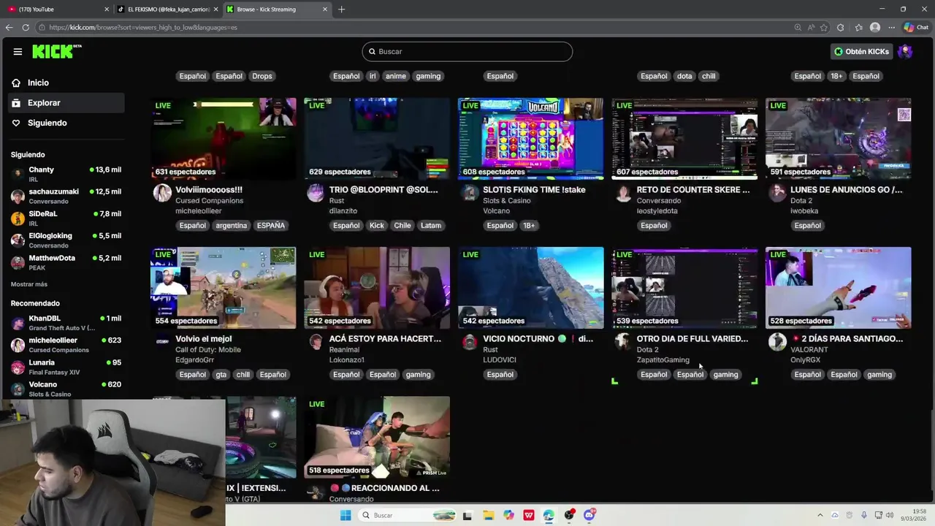Viewport: 935px width, 526px height.
Task: Open the MatthewDota channel in the Siguiendo list
Action: [x=66, y=262]
